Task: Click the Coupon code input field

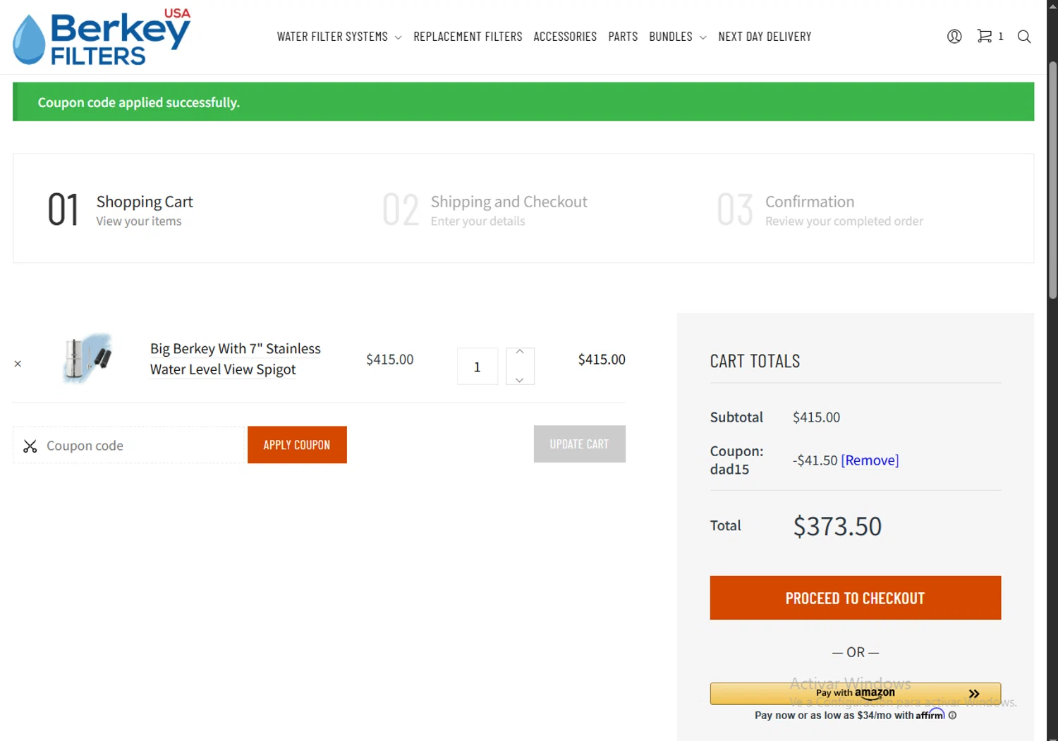Action: coord(141,446)
